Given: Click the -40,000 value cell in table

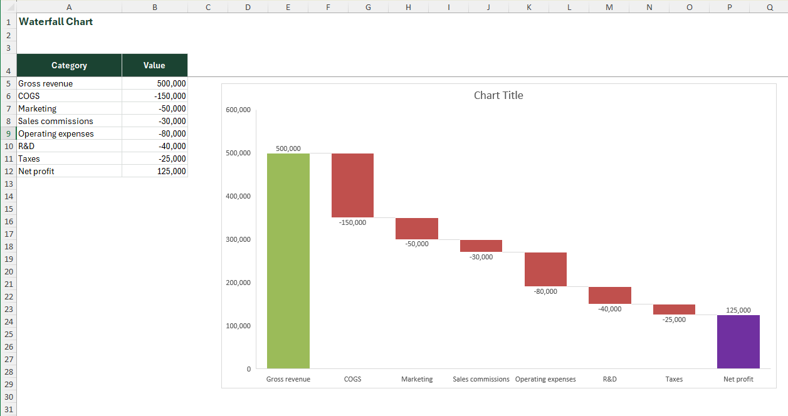Looking at the screenshot, I should (155, 146).
